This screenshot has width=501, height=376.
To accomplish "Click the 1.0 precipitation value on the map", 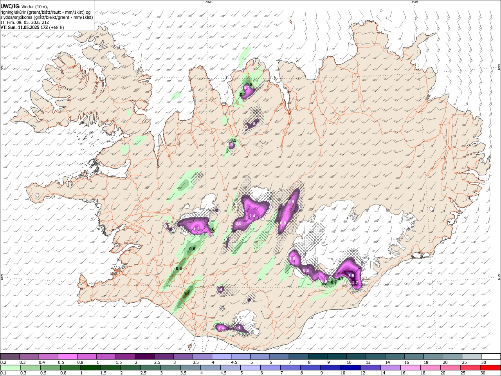I will tap(292, 259).
